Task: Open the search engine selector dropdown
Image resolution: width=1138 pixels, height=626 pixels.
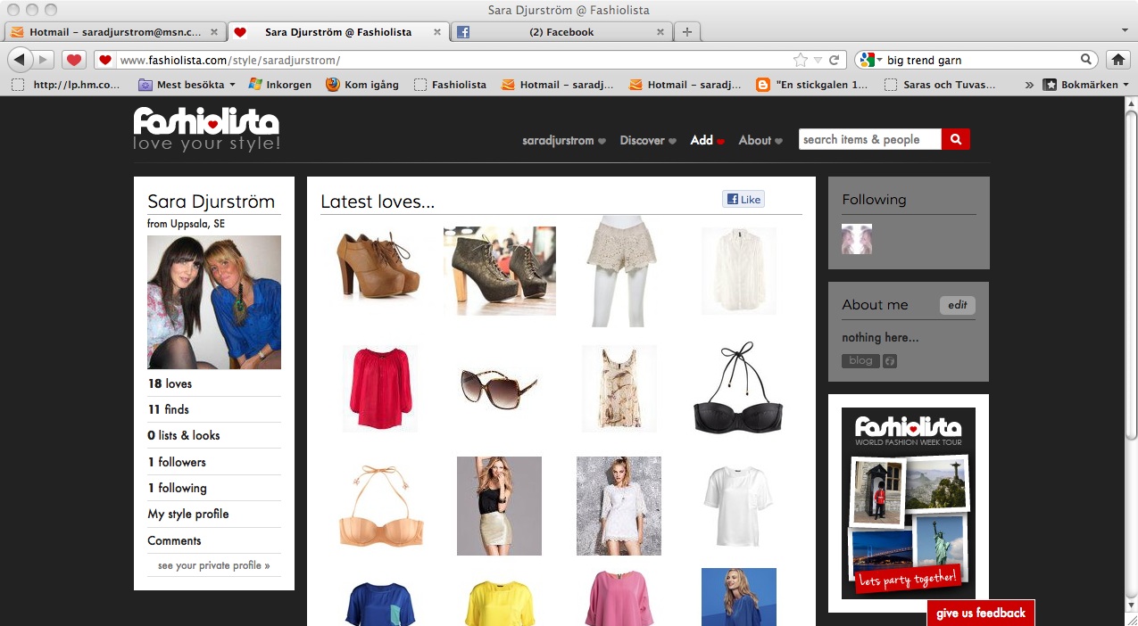Action: tap(870, 60)
